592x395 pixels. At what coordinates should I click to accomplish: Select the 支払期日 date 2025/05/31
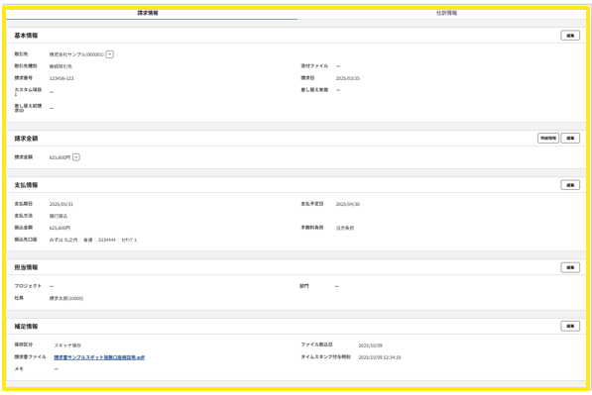[x=61, y=204]
